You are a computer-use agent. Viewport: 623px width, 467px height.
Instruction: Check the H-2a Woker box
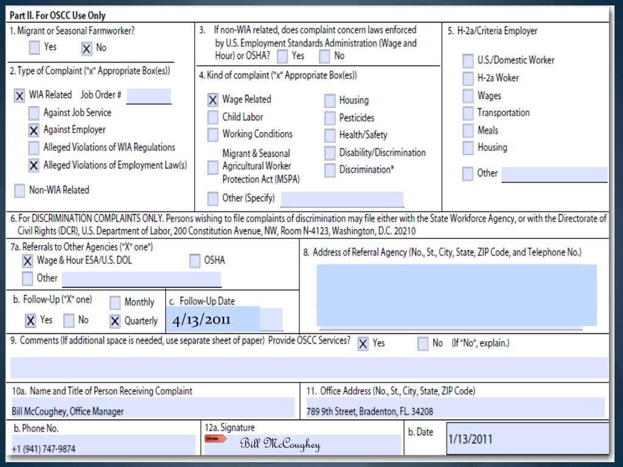(468, 78)
